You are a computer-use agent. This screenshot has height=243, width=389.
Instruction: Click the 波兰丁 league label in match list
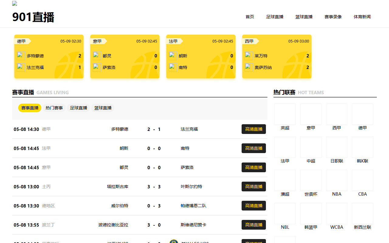(48, 225)
